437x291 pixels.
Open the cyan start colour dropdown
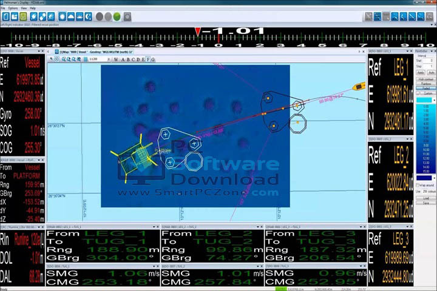(434, 100)
